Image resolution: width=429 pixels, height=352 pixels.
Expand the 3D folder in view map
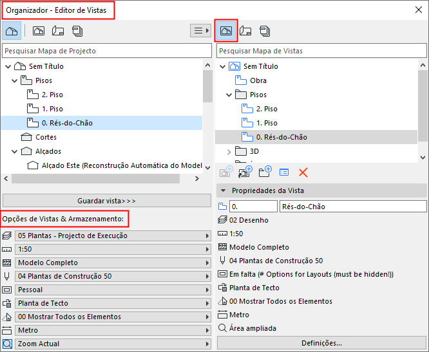229,152
